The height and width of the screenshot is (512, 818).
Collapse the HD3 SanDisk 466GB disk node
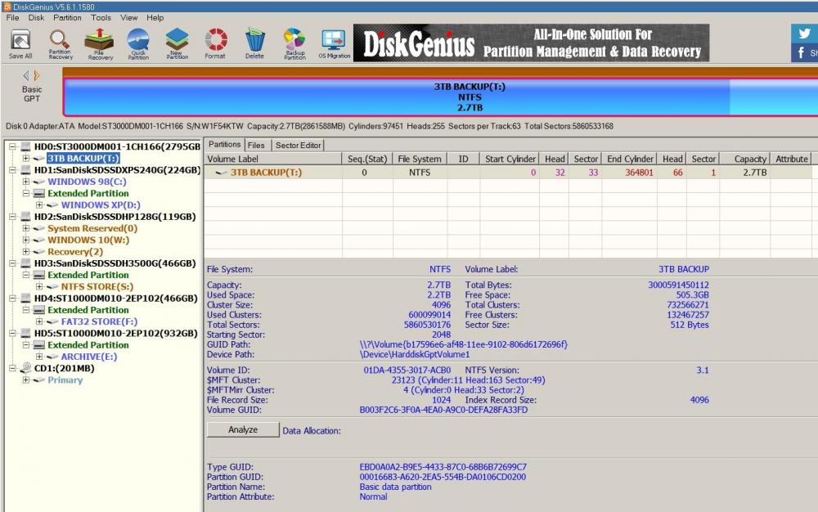pos(12,263)
